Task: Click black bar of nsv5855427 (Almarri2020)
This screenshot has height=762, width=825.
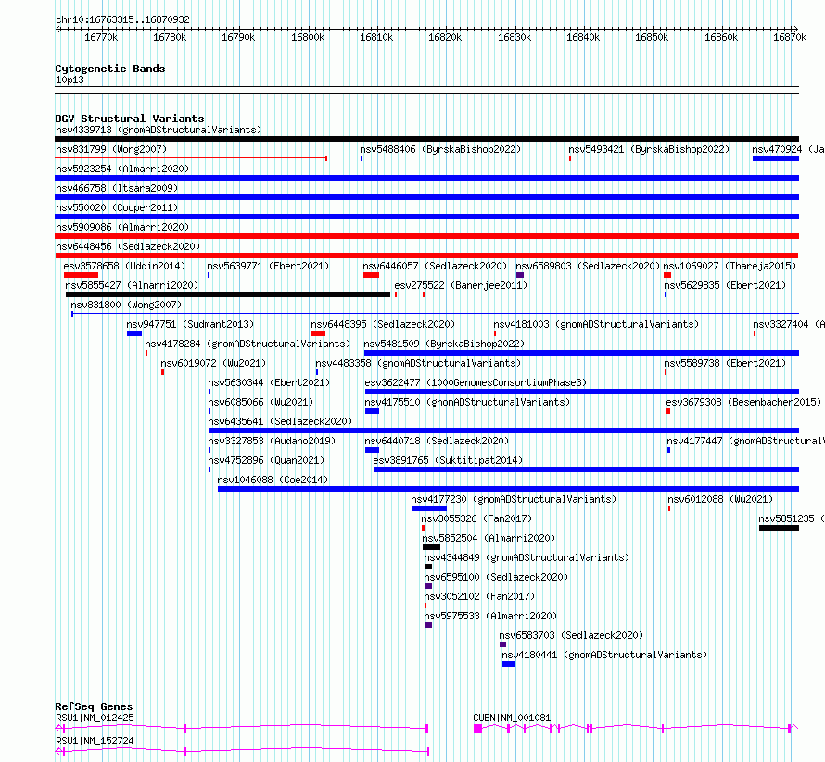Action: point(228,294)
